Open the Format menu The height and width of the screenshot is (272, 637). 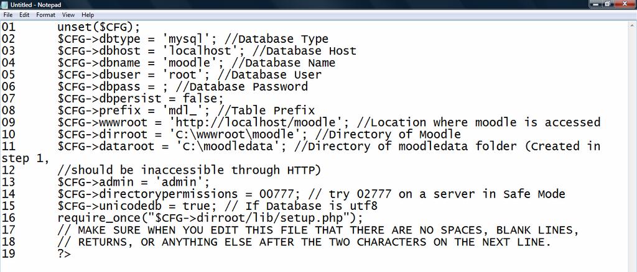click(45, 14)
